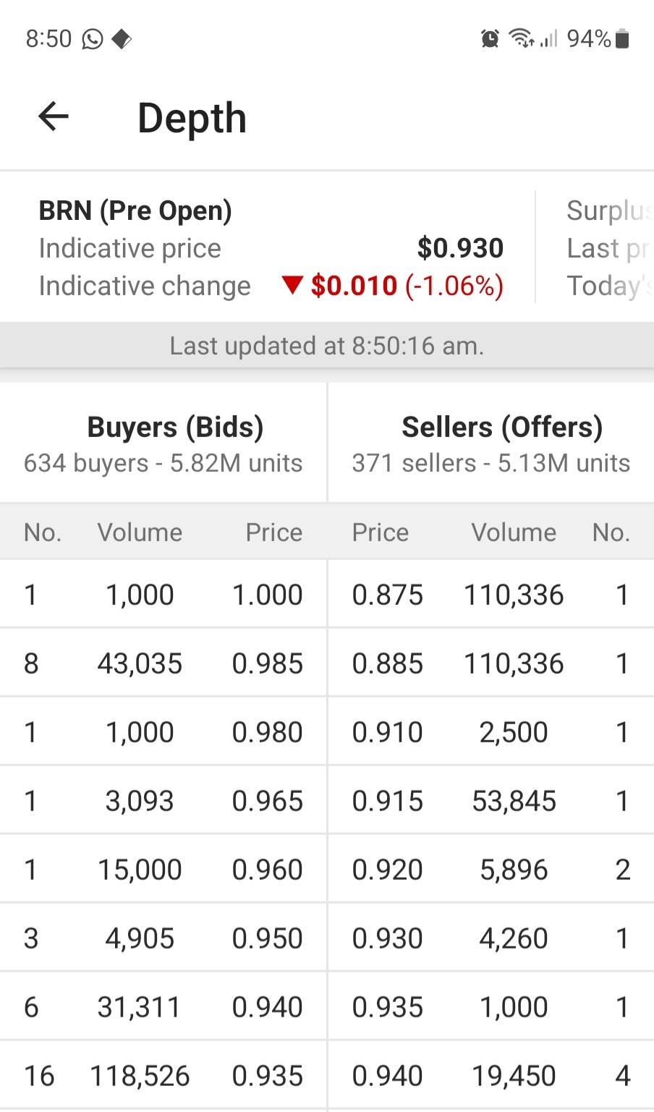Tap the WhatsApp notification icon
This screenshot has height=1112, width=654.
point(93,38)
